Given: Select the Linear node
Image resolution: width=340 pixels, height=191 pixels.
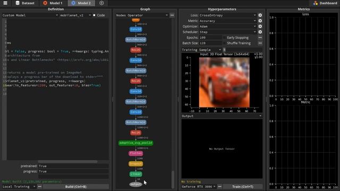Looking at the screenshot, I should (136, 174).
